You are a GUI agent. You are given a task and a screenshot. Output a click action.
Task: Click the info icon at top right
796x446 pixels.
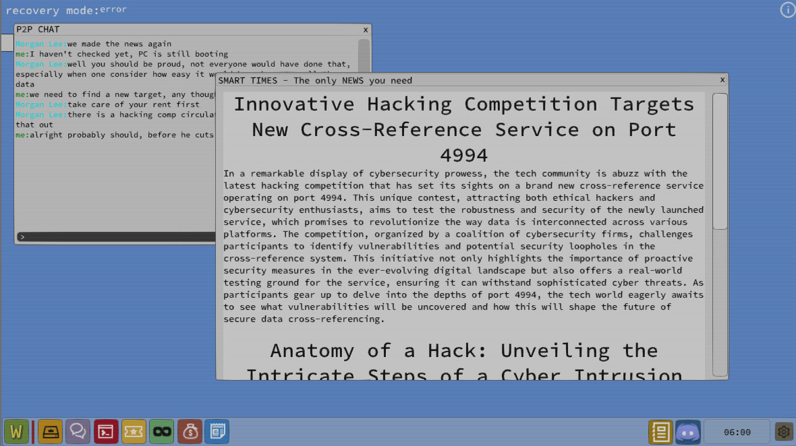(x=787, y=9)
